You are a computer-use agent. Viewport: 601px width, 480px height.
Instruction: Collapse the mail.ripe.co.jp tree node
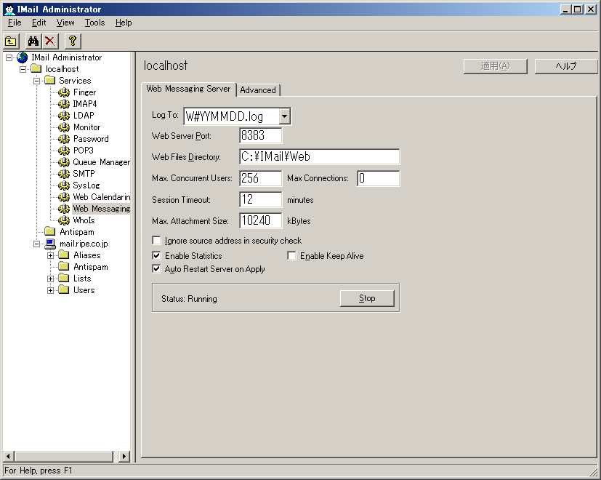pyautogui.click(x=37, y=244)
